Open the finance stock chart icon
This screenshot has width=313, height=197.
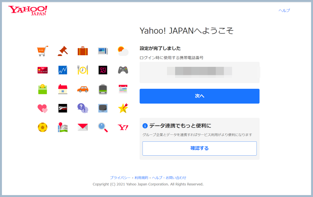coord(63,70)
